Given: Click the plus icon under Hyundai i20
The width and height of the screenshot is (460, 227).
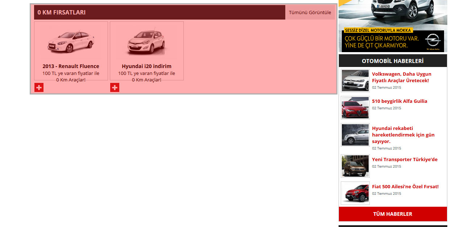Looking at the screenshot, I should (x=115, y=87).
